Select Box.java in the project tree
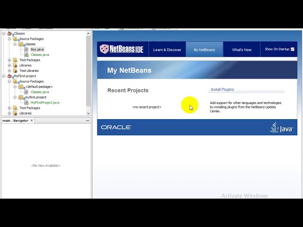The image size is (303, 227). [x=37, y=49]
